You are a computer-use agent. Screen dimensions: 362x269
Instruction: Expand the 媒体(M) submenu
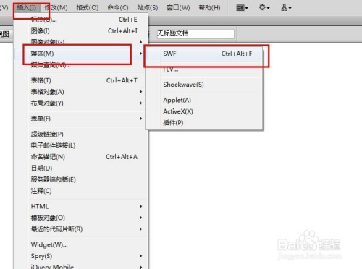tap(81, 54)
